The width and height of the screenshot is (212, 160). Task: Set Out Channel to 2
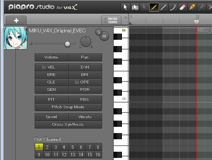(x=47, y=147)
